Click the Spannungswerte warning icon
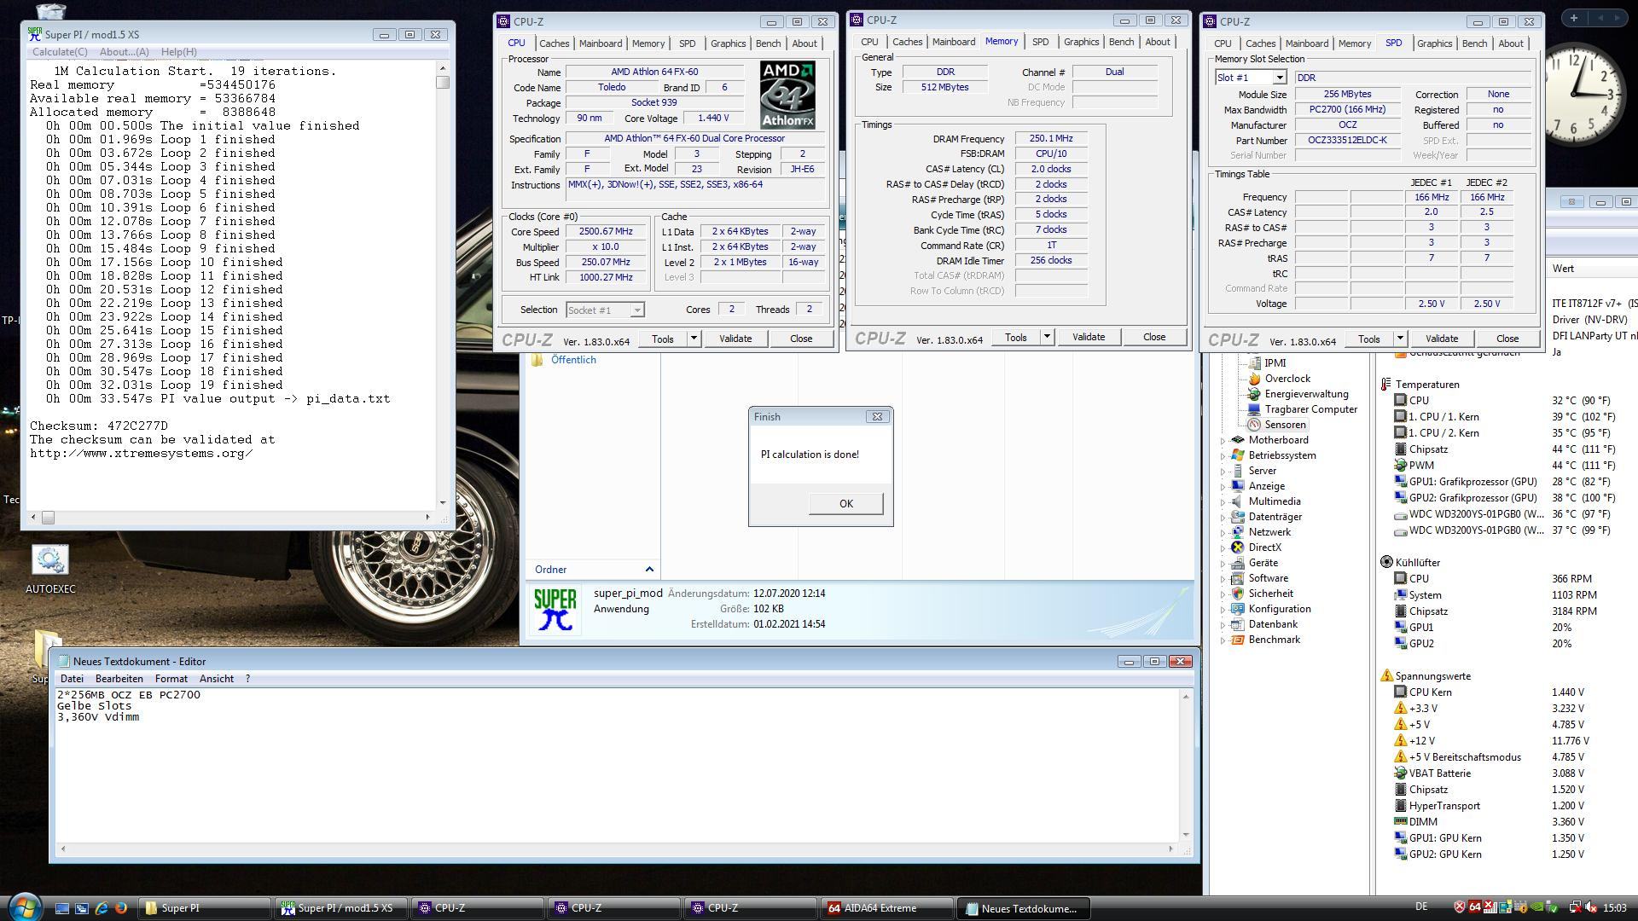1638x921 pixels. click(1386, 676)
